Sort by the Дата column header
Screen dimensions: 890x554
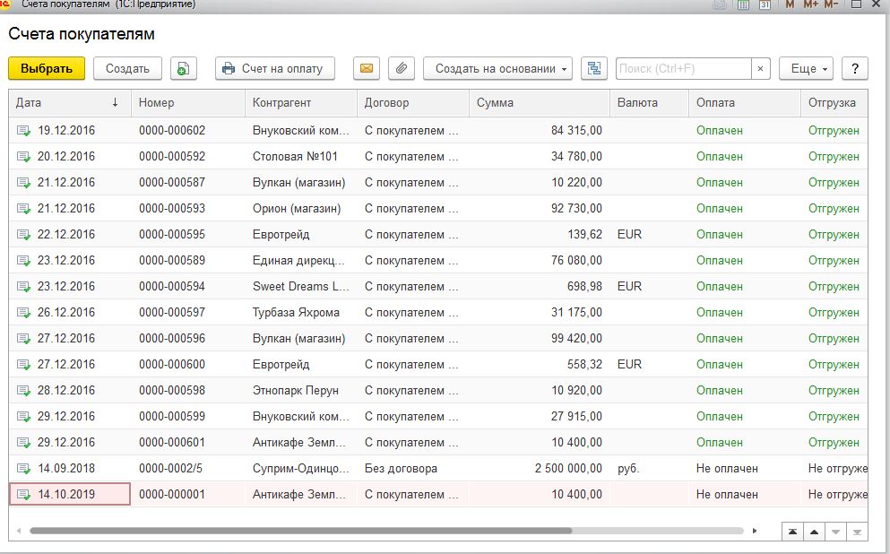coord(70,103)
